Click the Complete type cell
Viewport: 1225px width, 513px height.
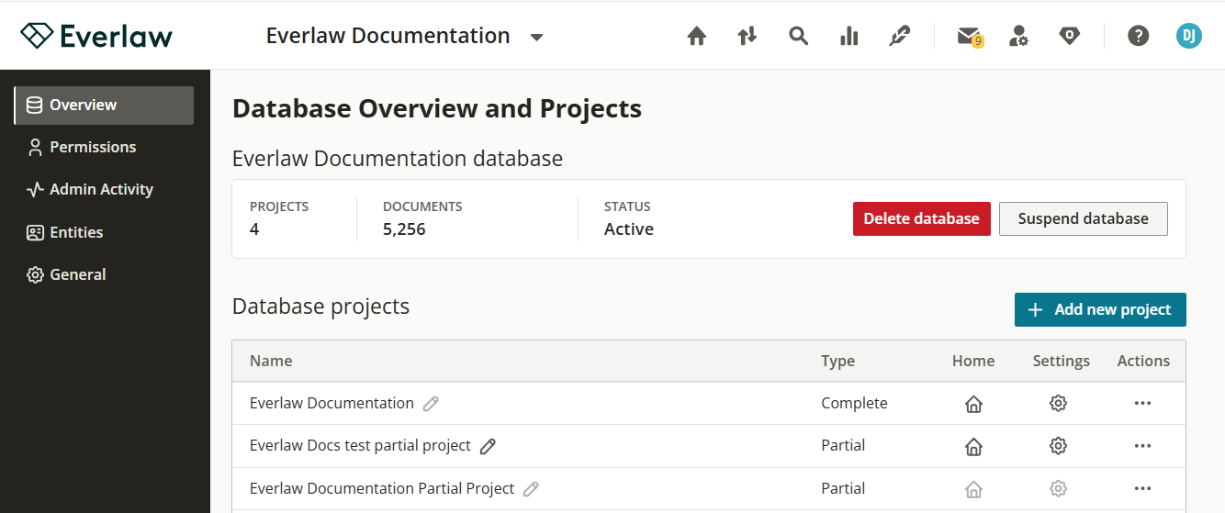tap(854, 403)
